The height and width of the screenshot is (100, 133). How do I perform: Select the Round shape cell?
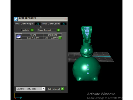click(33, 35)
